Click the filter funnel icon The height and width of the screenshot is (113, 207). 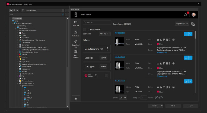[23, 10]
